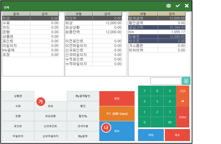This screenshot has height=144, width=221.
Task: Finish payment with the blue 완료 button
Action: [117, 131]
